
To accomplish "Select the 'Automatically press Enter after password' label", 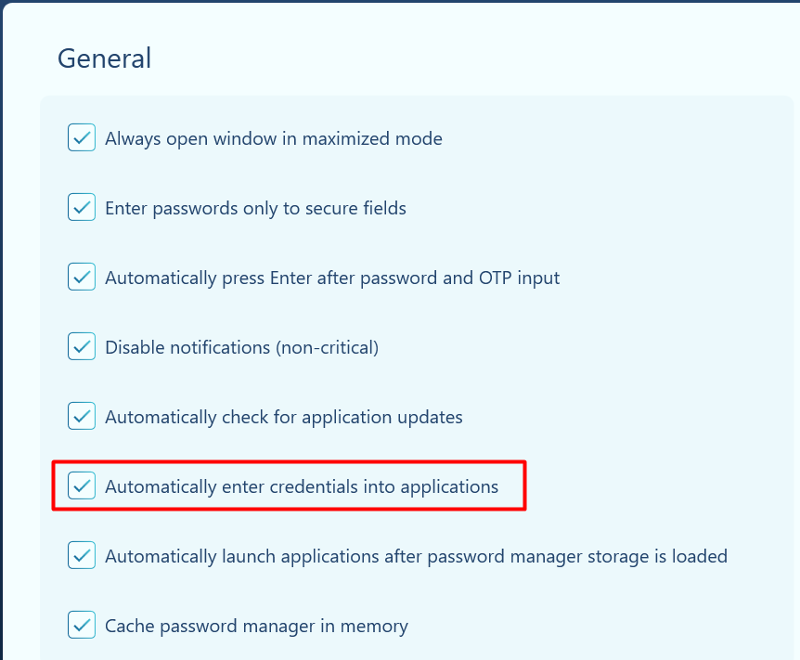I will pos(331,278).
